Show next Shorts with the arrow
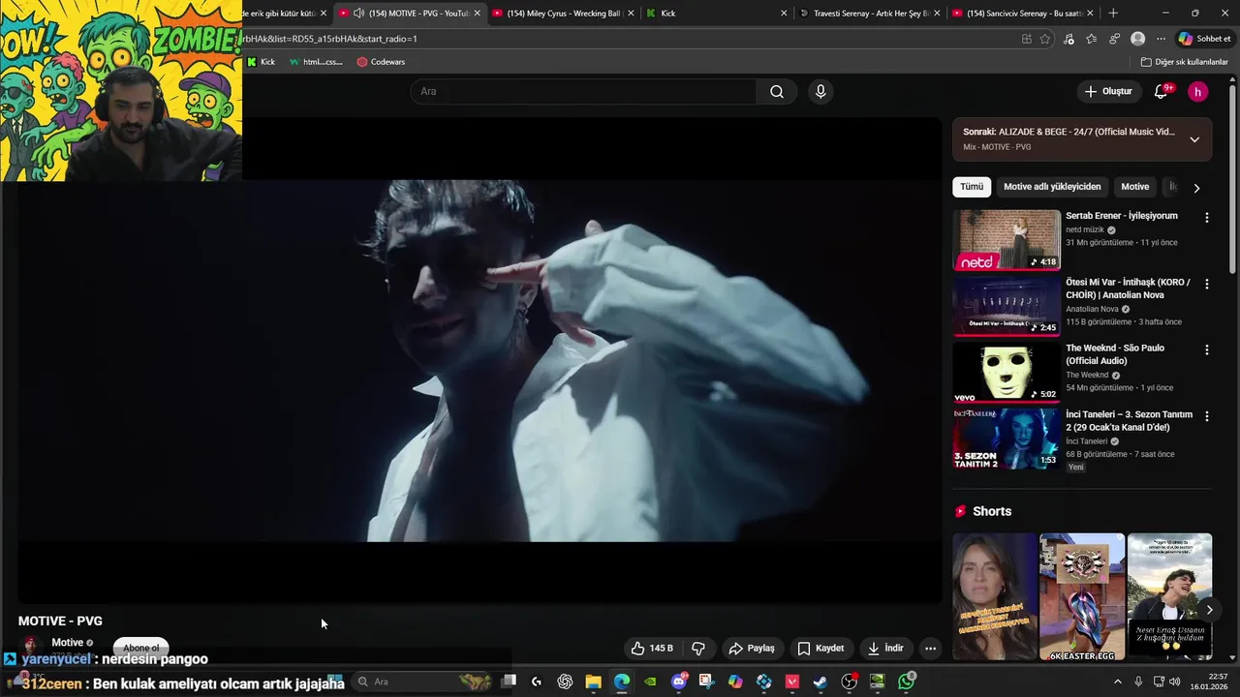This screenshot has width=1240, height=697. coord(1209,610)
